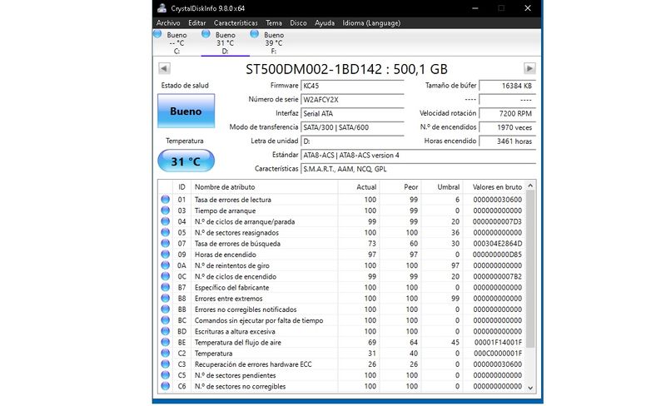Open the Características menu
Image resolution: width=666 pixels, height=406 pixels.
coord(236,23)
